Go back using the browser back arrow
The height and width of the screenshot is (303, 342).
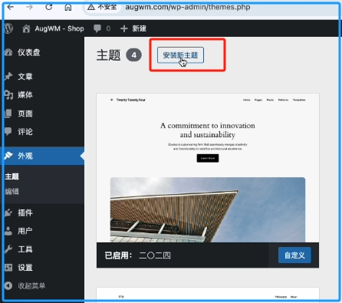click(11, 7)
